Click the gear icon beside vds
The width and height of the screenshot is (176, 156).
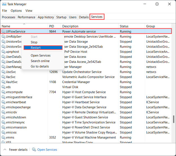[x=3, y=87]
